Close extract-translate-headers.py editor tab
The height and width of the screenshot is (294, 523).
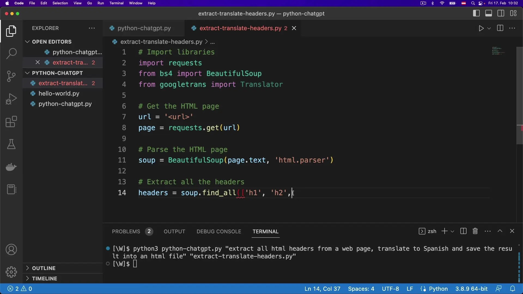[x=294, y=28]
